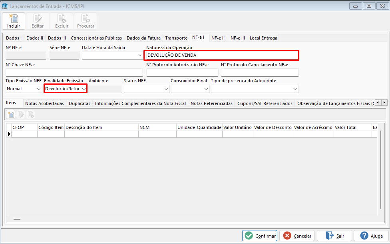Click the Nº NF-e field

(x=26, y=55)
